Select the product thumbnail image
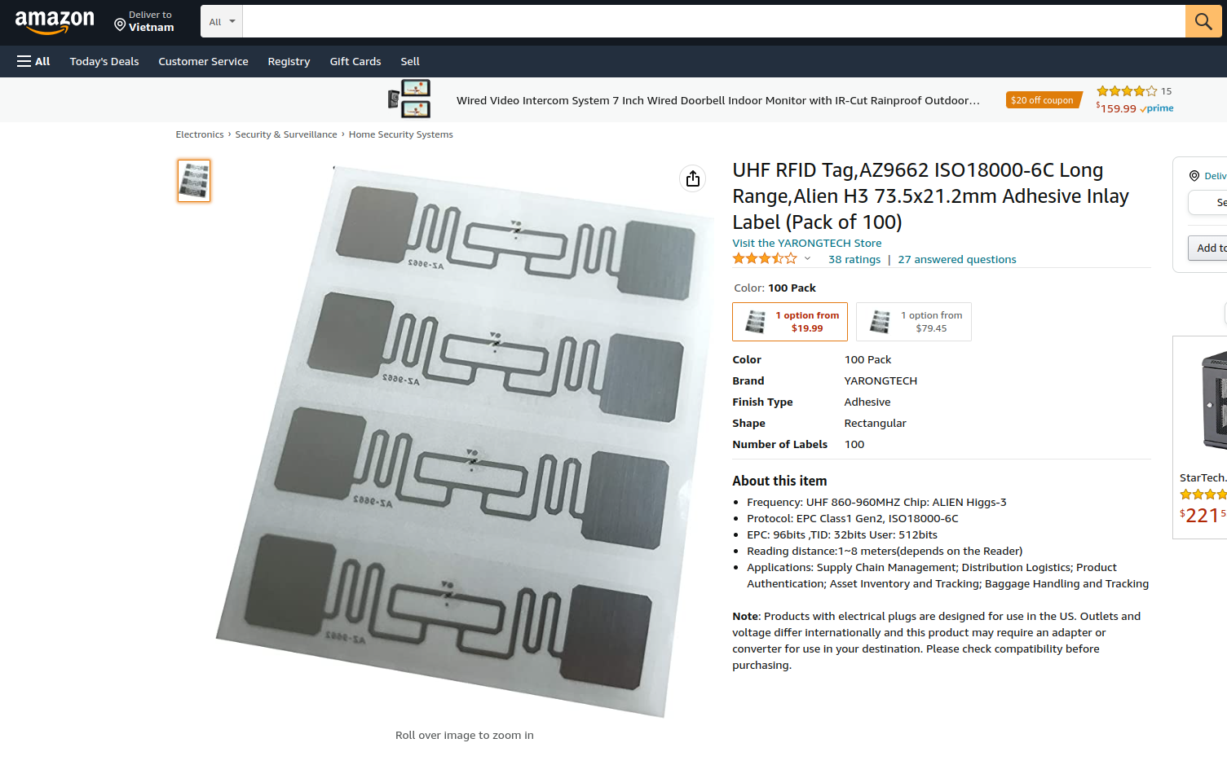Viewport: 1227px width, 765px height. coord(194,181)
